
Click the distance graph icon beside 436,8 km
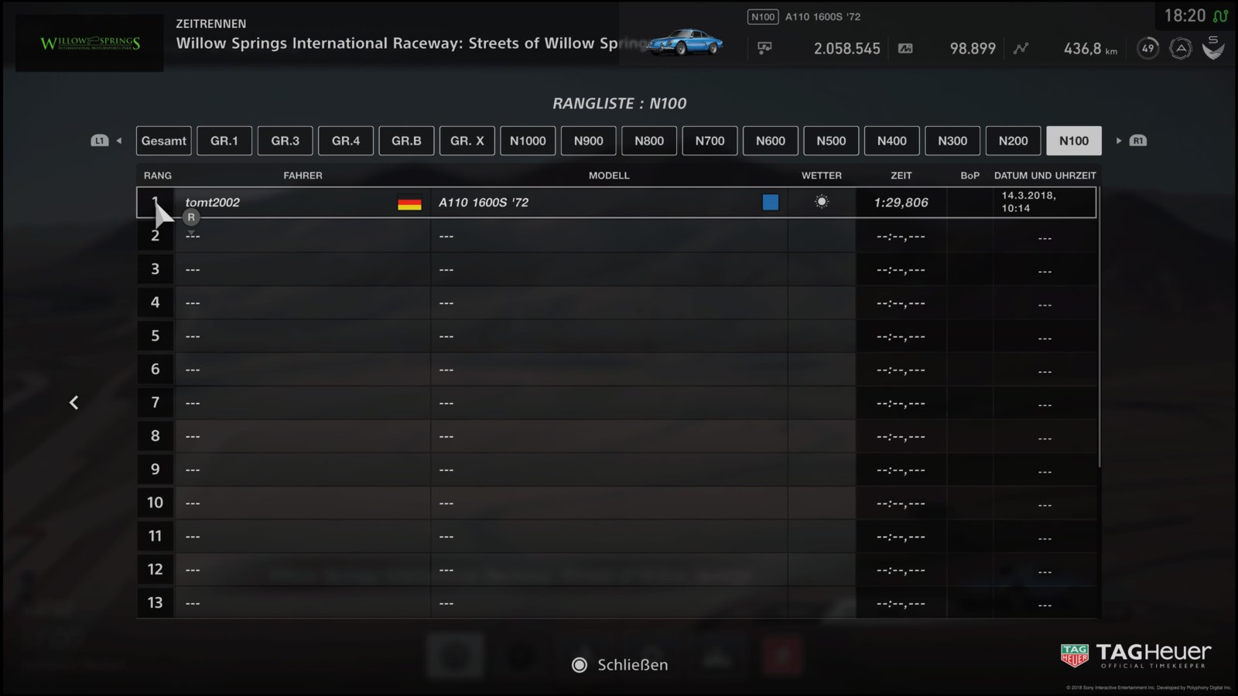click(1021, 48)
